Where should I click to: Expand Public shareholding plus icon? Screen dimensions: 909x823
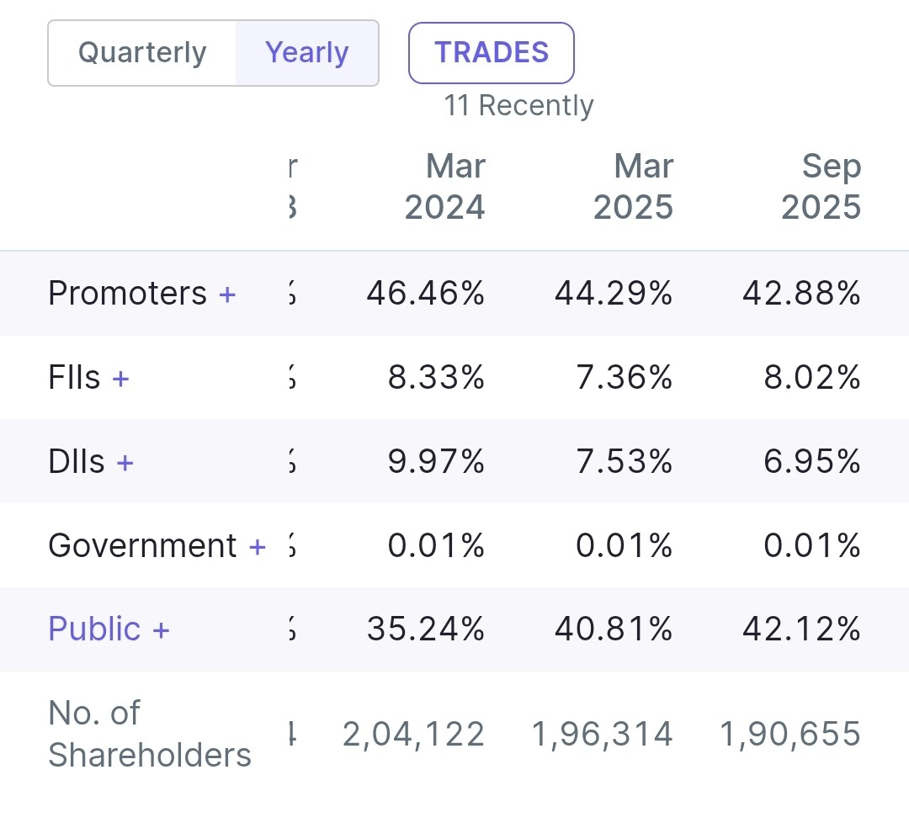(x=161, y=629)
